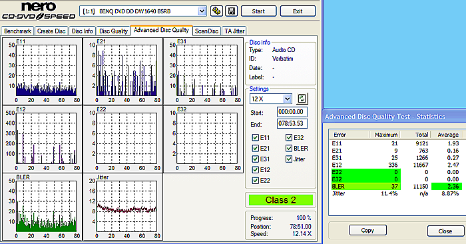Click the Nero CD-DVD Speed logo
This screenshot has width=466, height=244.
coord(39,11)
